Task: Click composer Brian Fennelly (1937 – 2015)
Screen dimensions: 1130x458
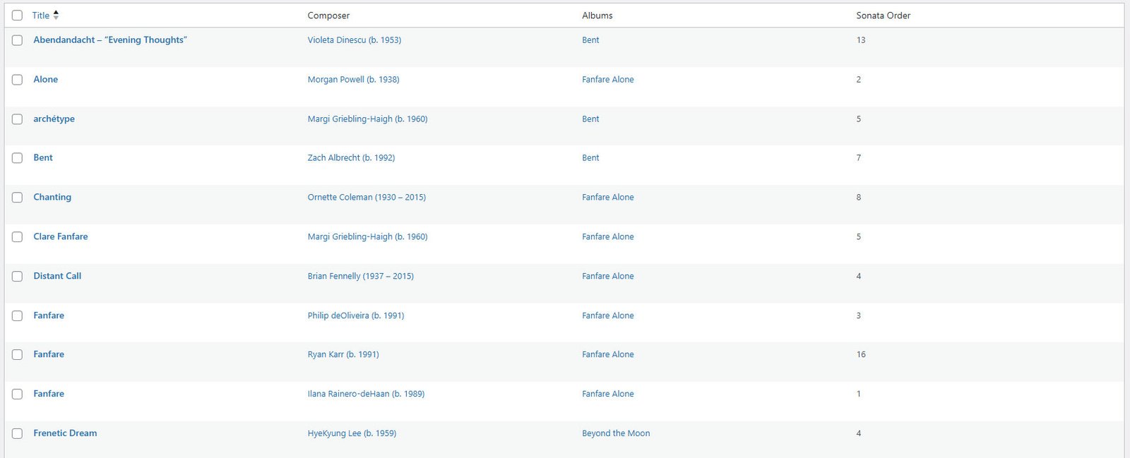Action: (360, 277)
